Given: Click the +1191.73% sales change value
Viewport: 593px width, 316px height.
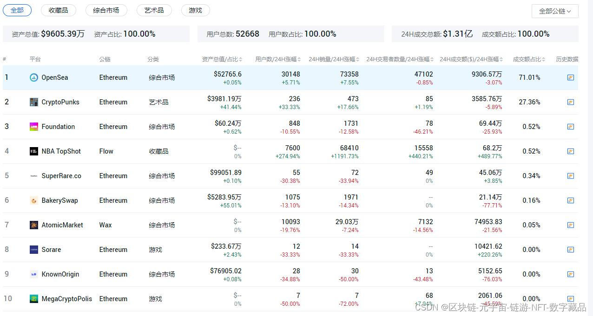Looking at the screenshot, I should (x=345, y=156).
